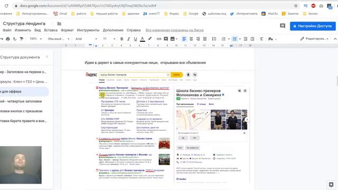338x190 pixels.
Task: Insert an image from the toolbar
Action: point(173,39)
